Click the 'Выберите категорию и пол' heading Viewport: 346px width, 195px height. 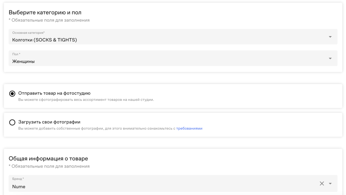45,12
